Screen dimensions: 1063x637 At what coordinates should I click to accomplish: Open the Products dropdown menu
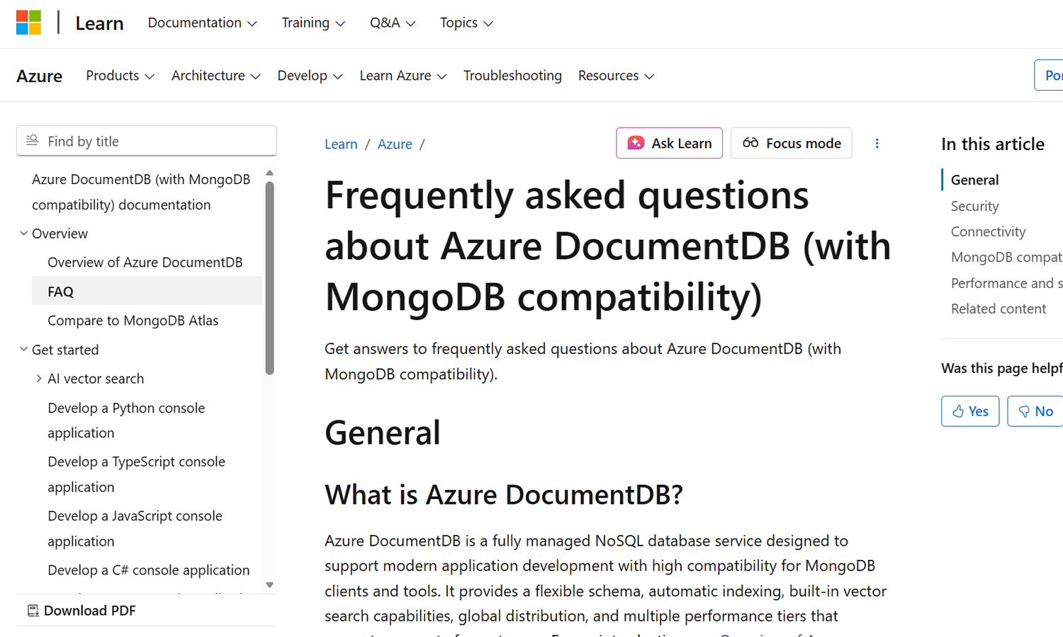point(120,76)
